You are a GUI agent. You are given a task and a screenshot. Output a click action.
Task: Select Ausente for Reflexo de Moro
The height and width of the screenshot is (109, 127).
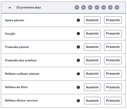pyautogui.click(x=92, y=87)
